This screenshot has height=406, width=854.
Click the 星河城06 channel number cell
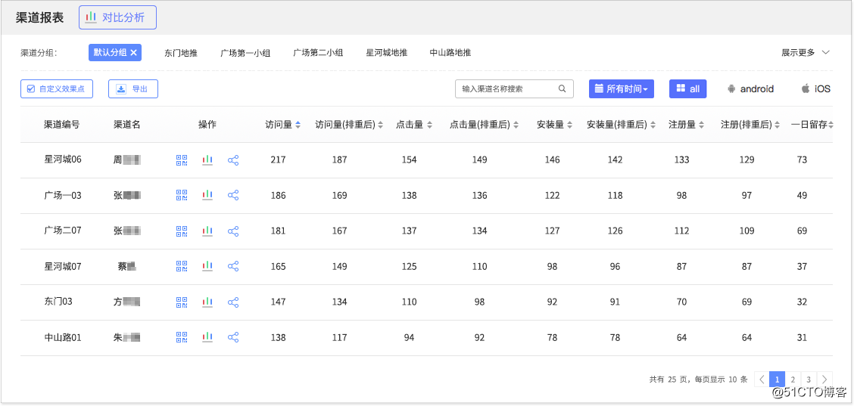[63, 160]
